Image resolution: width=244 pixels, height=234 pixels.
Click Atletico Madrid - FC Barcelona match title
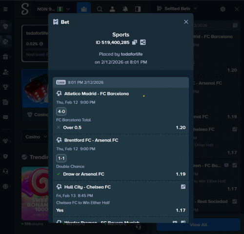(x=97, y=94)
